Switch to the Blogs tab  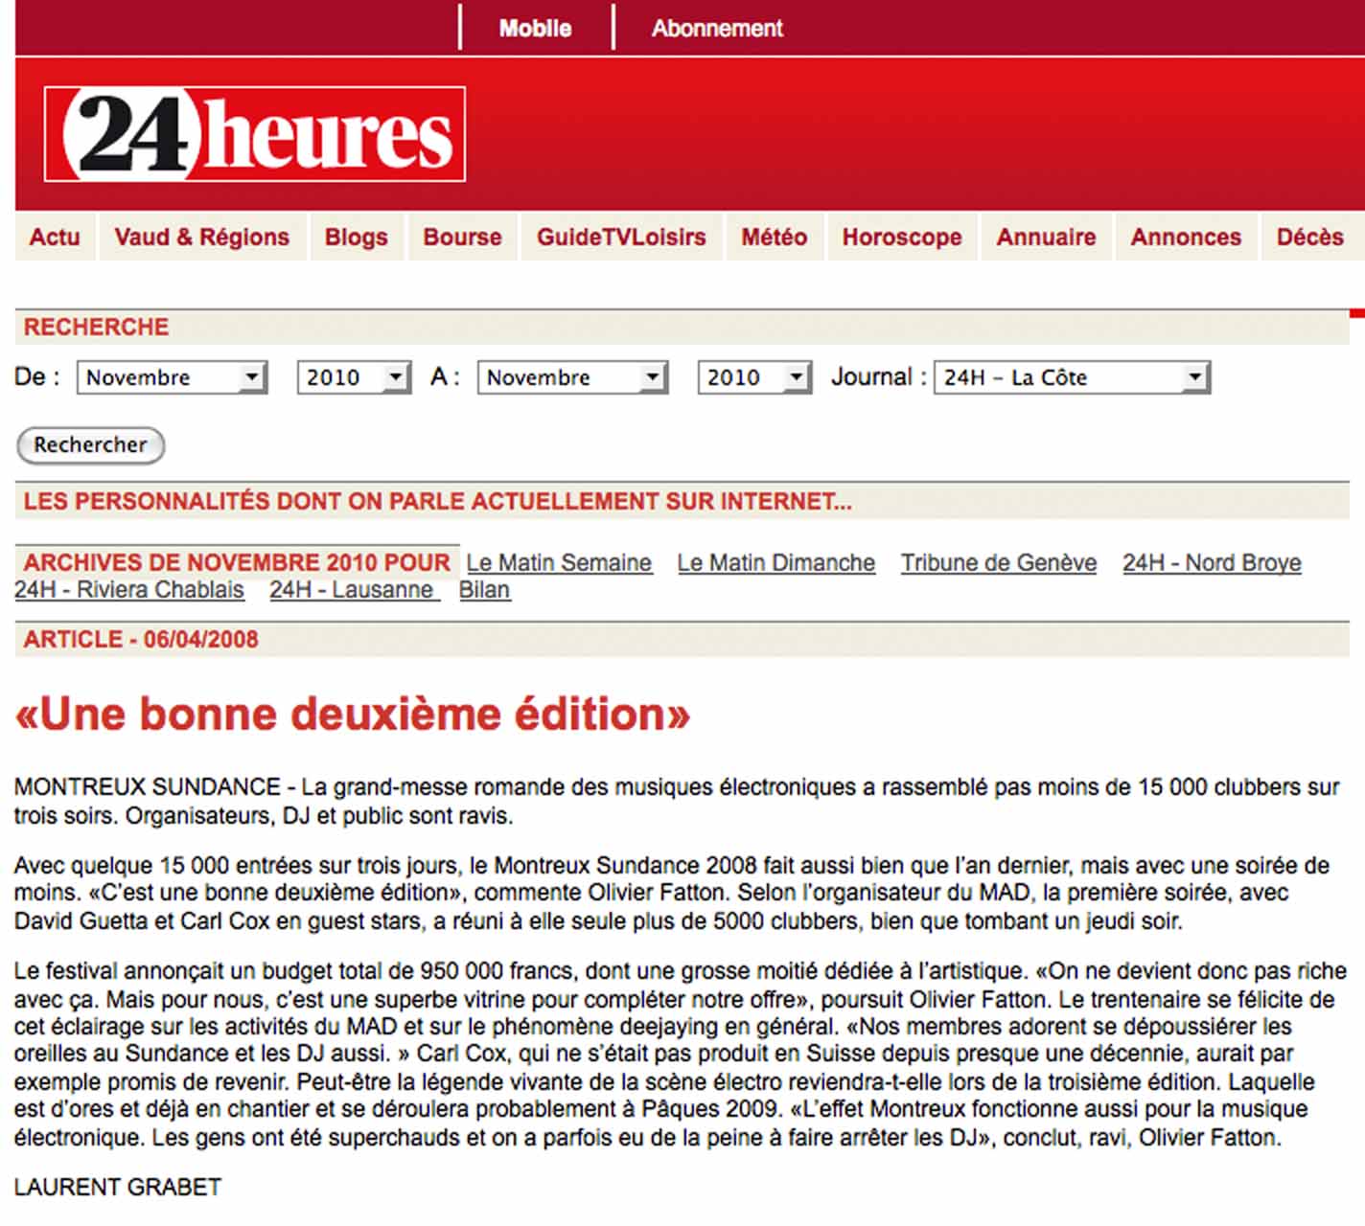(x=357, y=238)
